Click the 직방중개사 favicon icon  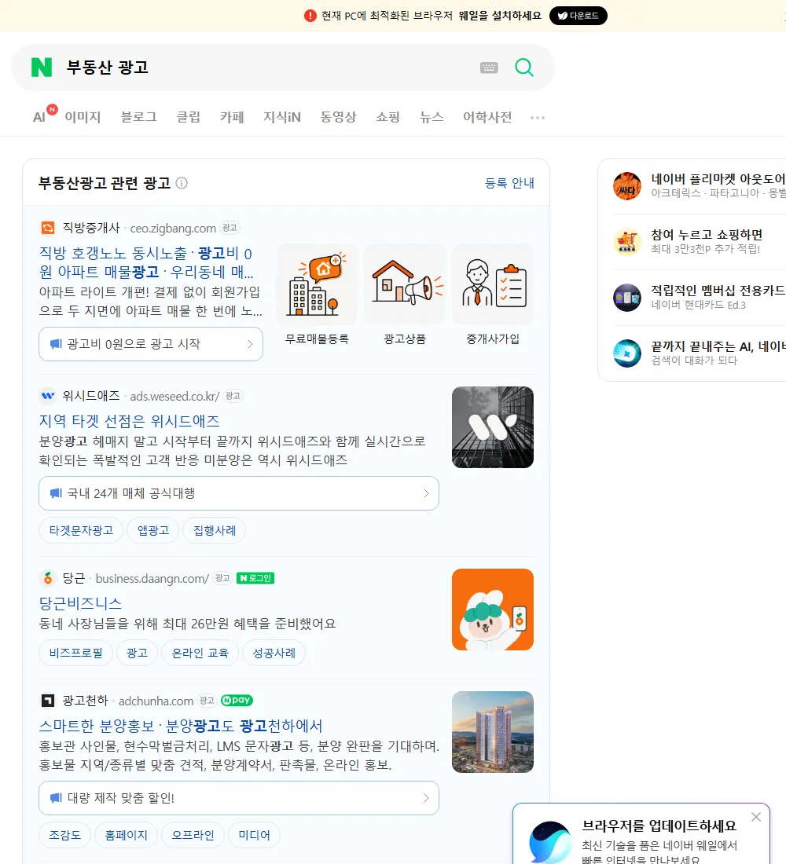tap(48, 228)
